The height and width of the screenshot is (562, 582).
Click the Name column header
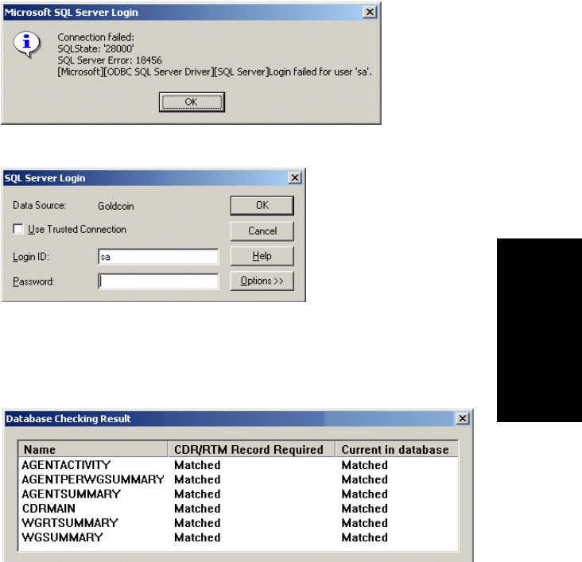(93, 449)
